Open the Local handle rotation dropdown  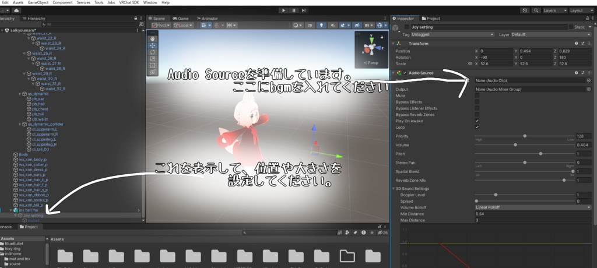click(183, 25)
